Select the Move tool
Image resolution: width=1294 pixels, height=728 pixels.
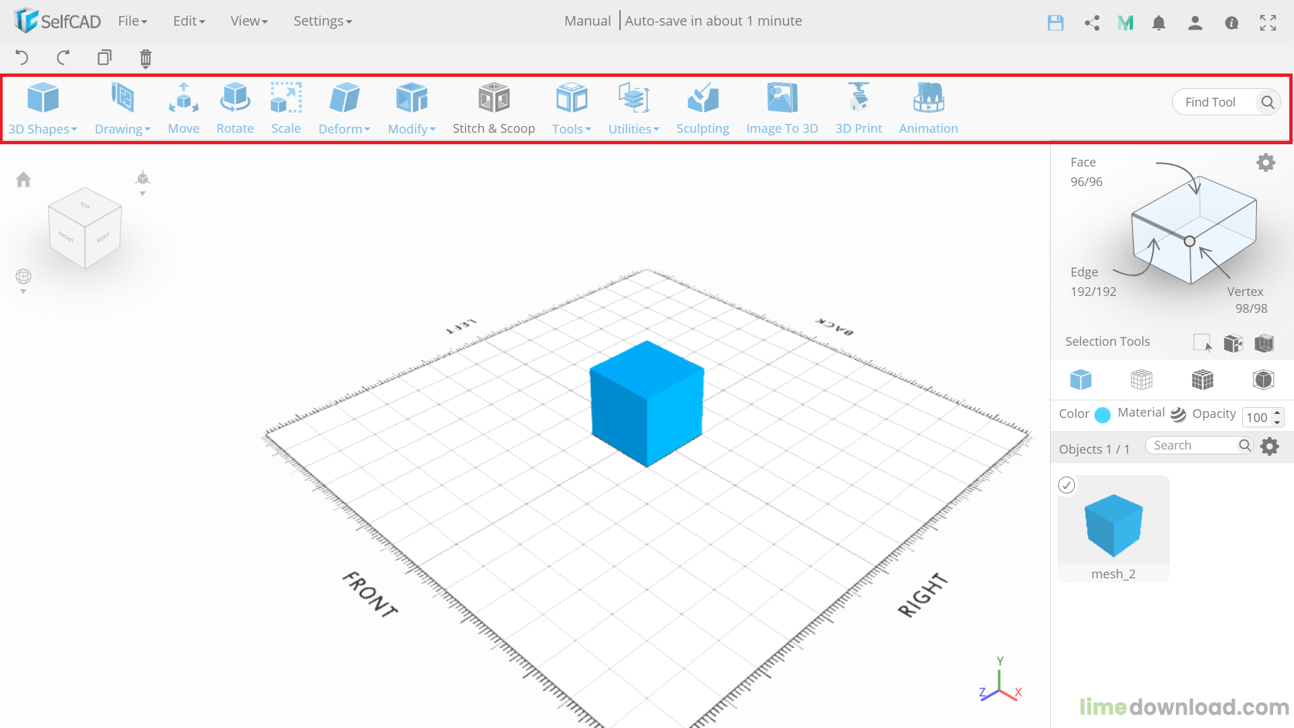(183, 109)
